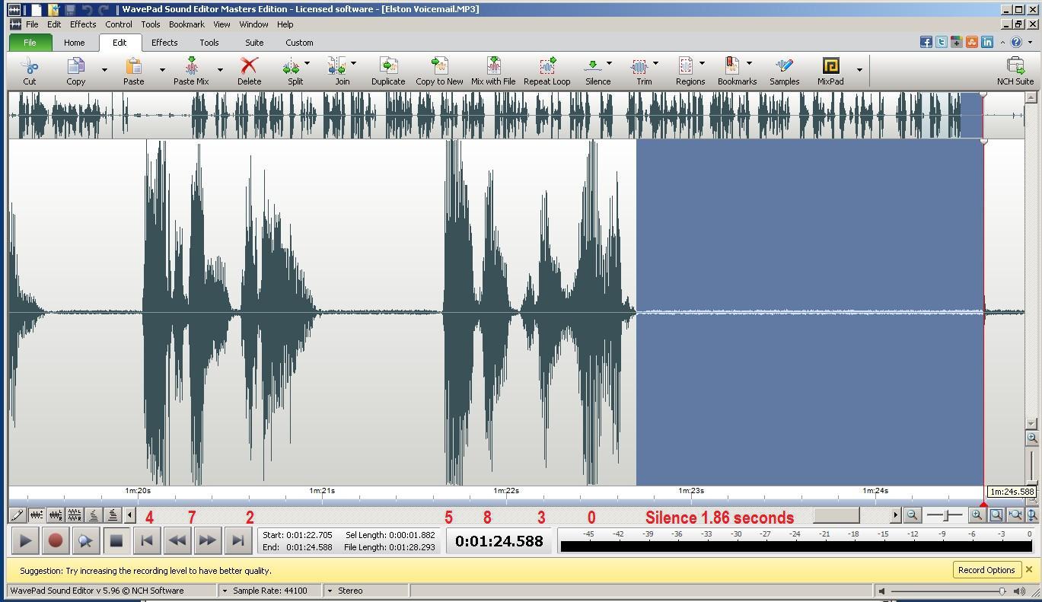Click the Record Options button
This screenshot has width=1042, height=602.
986,570
